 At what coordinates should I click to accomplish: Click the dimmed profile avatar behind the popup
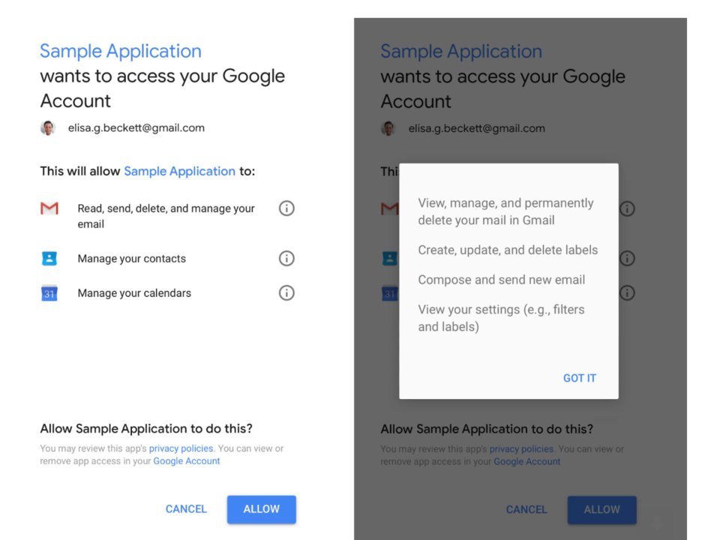(x=388, y=128)
